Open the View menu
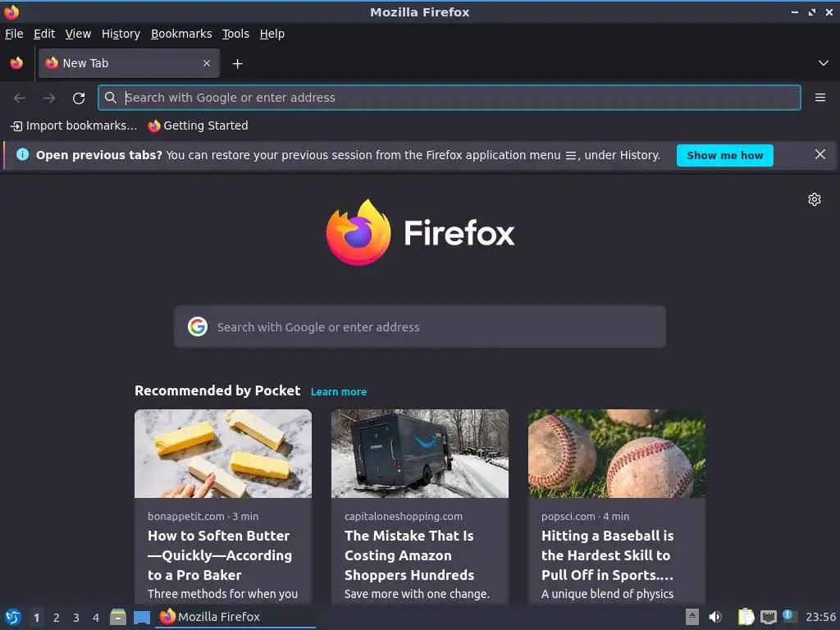Viewport: 840px width, 630px height. 78,34
